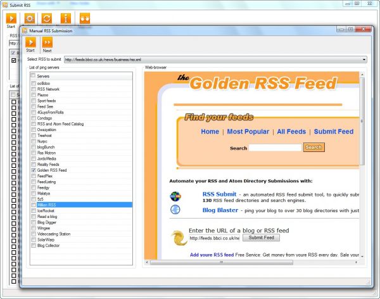Click the gray Submit Feed button
Viewport: 380px width, 299px height.
(x=261, y=238)
